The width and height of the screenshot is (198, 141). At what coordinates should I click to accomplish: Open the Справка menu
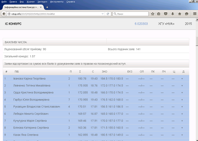tap(71, 2)
